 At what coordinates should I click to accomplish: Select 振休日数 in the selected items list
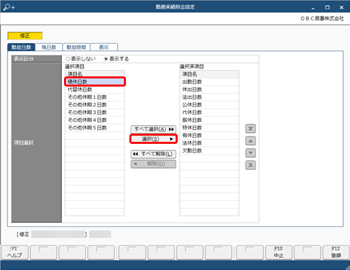pos(209,120)
